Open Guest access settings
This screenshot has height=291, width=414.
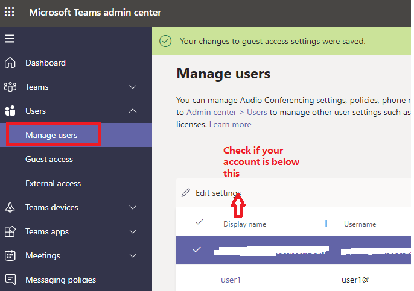(x=49, y=159)
